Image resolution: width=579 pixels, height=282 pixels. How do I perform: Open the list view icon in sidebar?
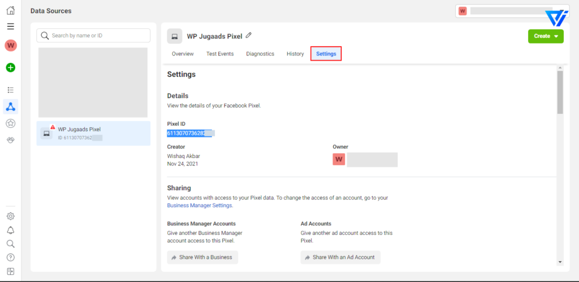[11, 90]
